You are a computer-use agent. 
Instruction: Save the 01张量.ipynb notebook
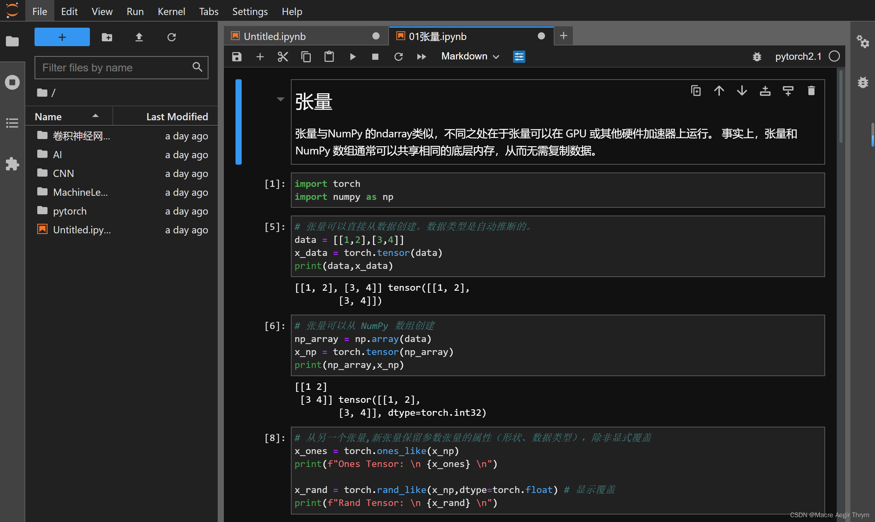[x=237, y=56]
